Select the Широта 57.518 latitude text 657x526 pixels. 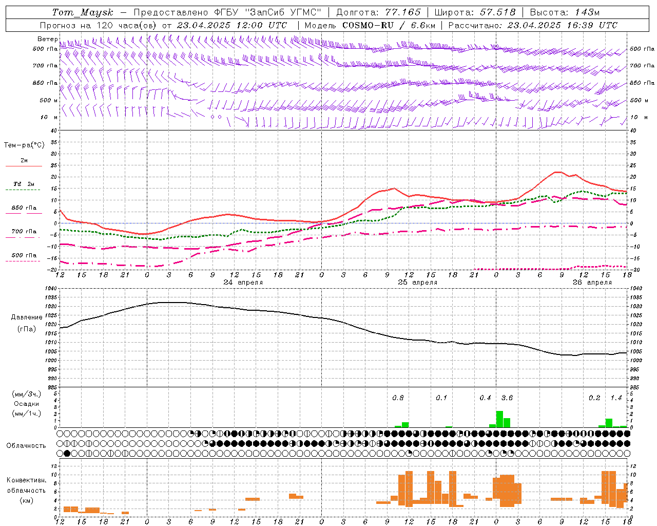[475, 12]
